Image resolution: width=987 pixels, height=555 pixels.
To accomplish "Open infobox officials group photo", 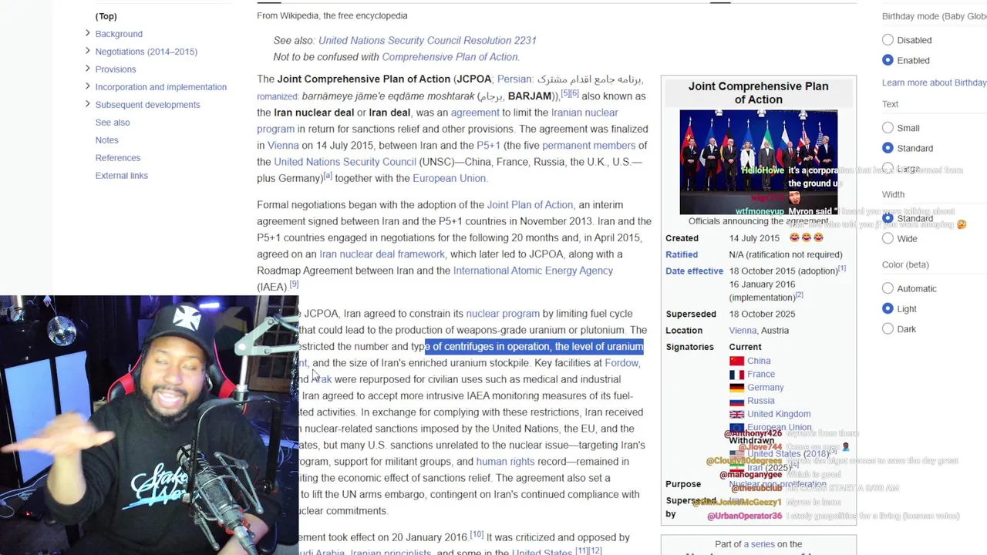I will click(x=758, y=162).
